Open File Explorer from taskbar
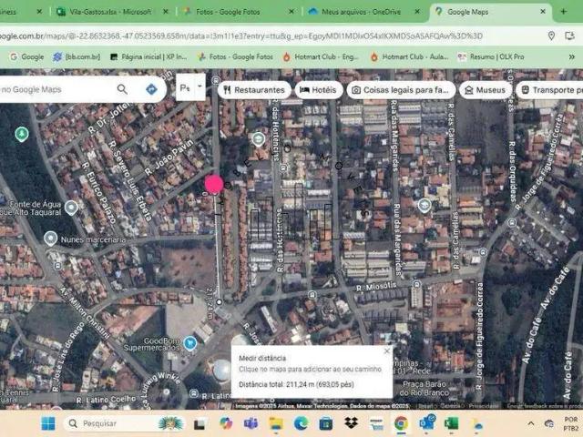This screenshot has width=583, height=437. pos(276,423)
